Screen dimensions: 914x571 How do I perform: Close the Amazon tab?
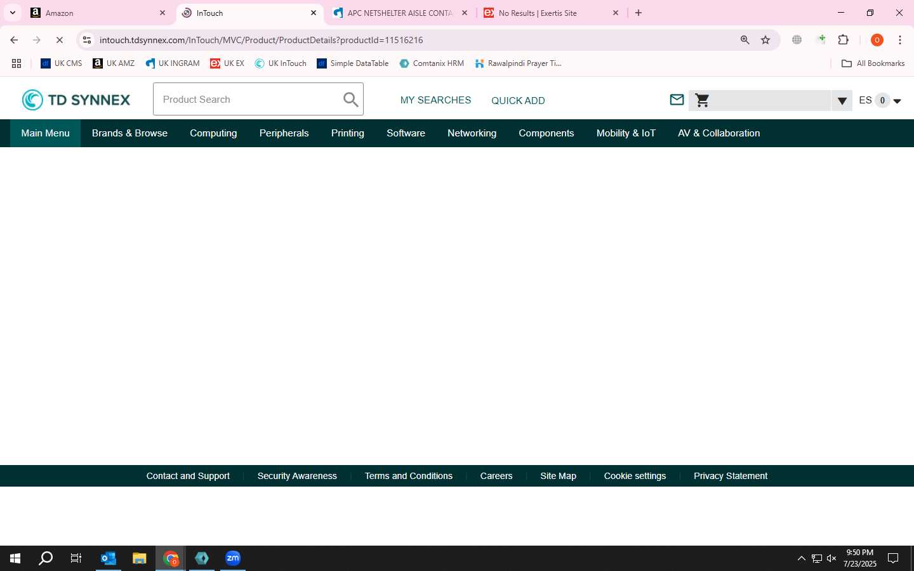coord(162,13)
